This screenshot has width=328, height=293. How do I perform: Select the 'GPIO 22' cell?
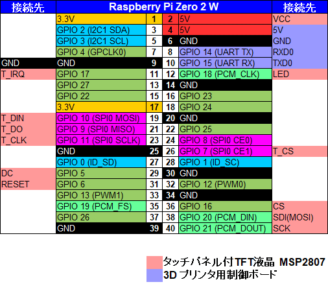pyautogui.click(x=101, y=96)
